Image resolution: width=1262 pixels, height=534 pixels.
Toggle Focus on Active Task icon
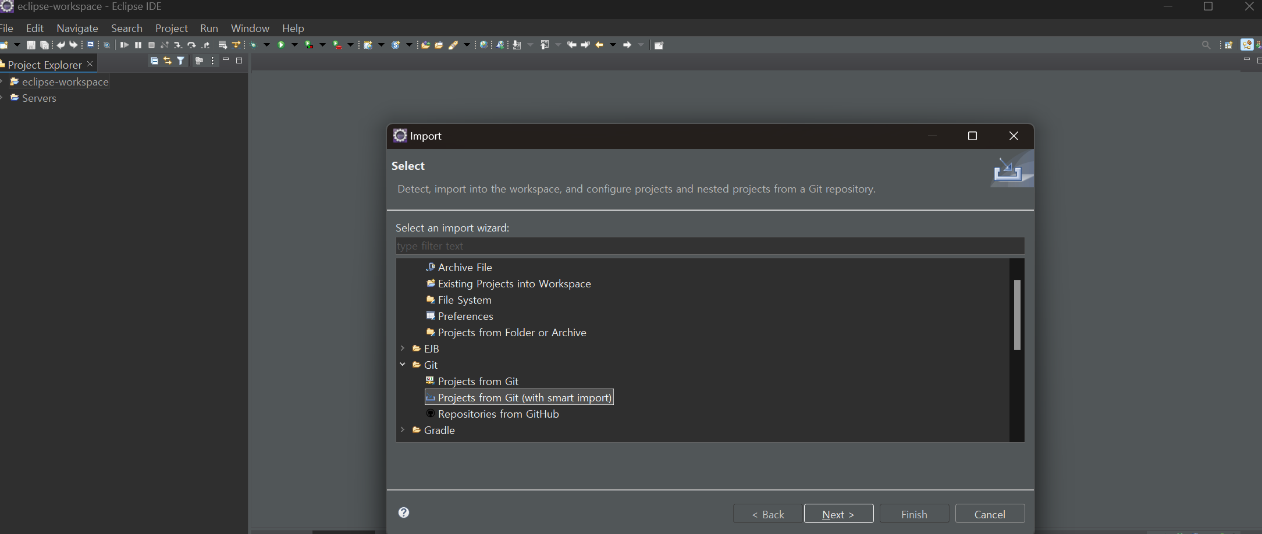point(199,60)
